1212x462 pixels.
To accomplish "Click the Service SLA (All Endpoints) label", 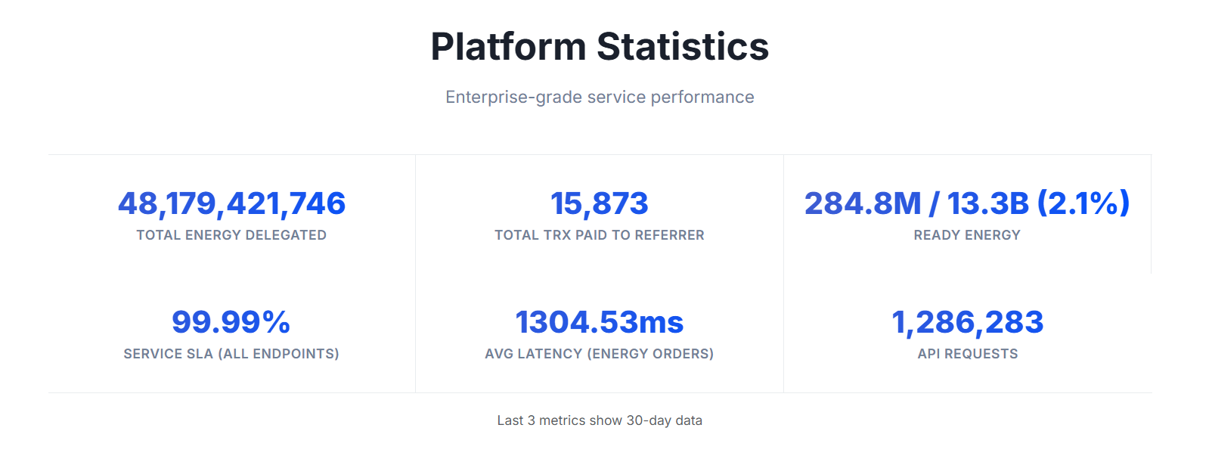I will point(231,354).
